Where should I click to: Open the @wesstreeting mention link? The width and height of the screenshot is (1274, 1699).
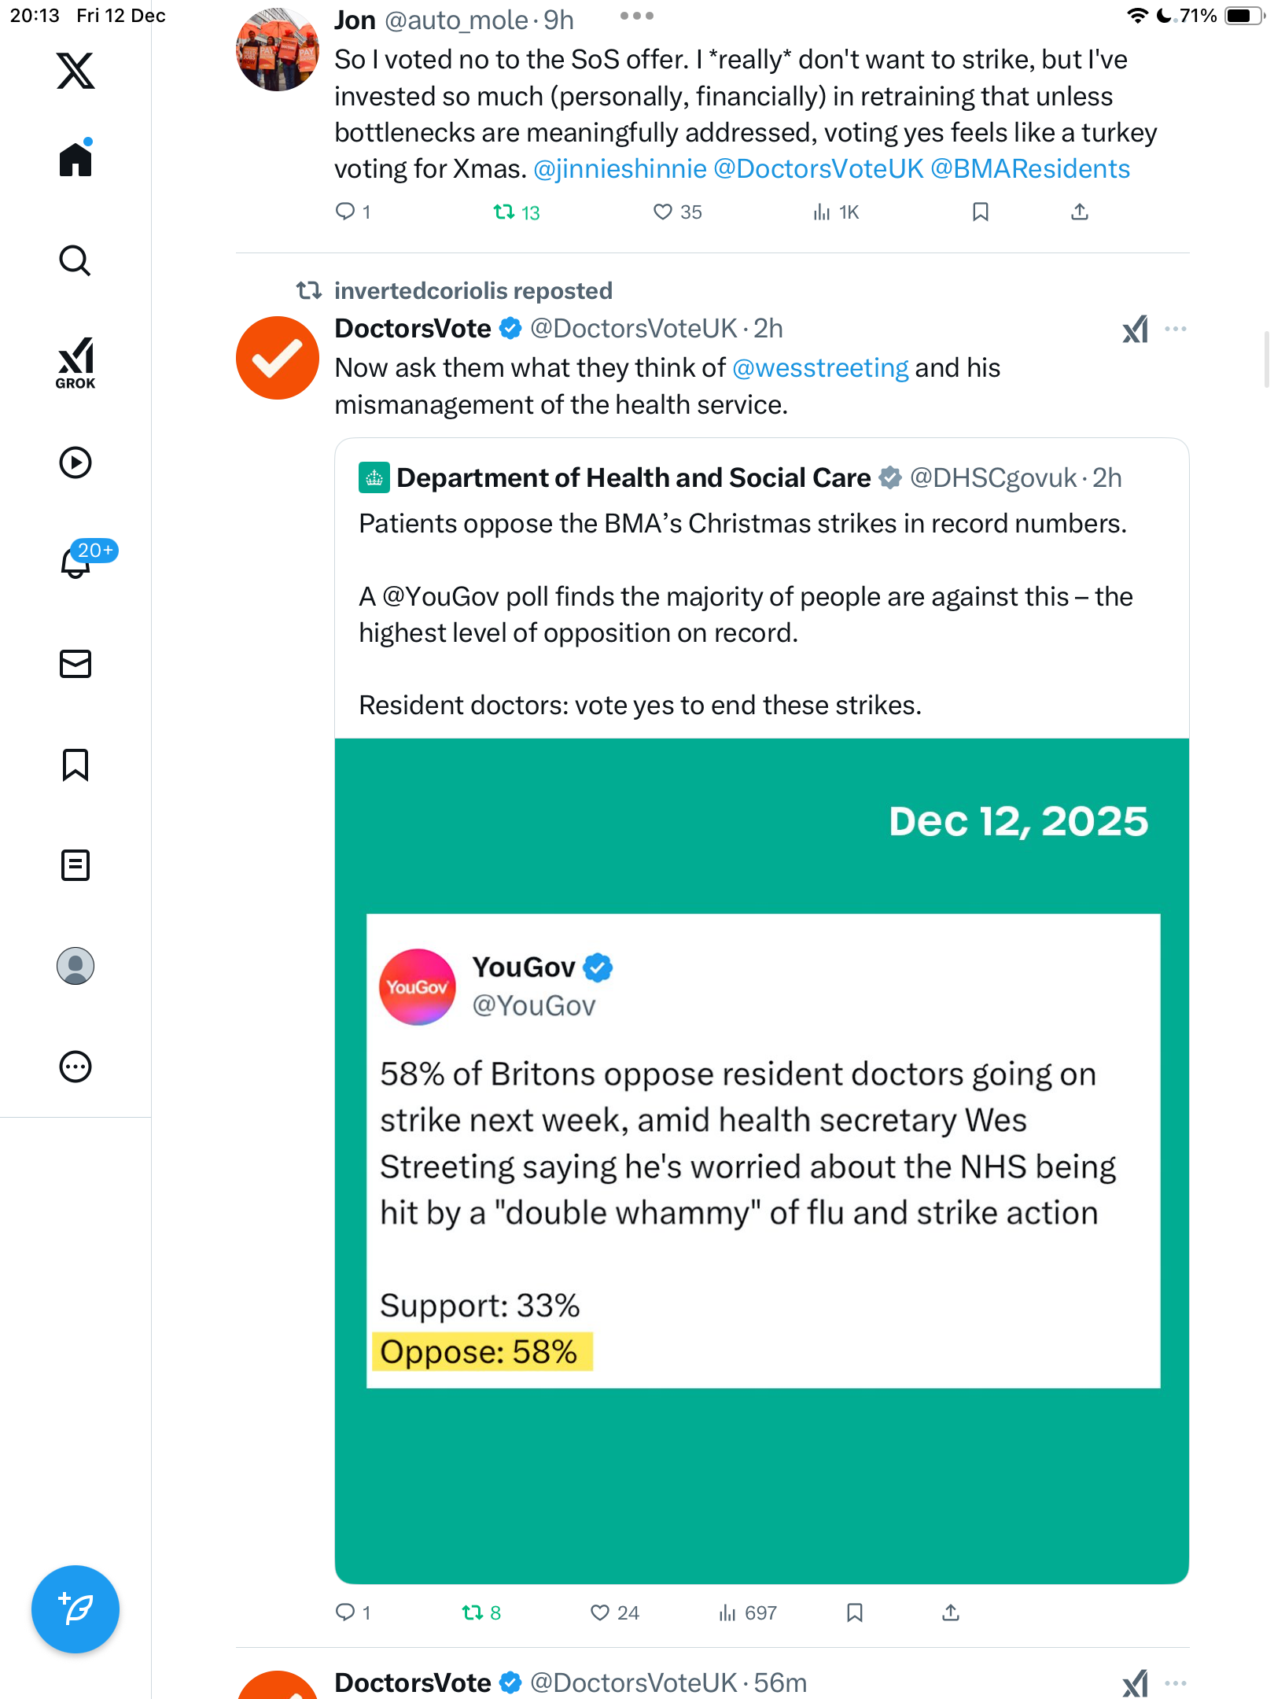[x=820, y=368]
